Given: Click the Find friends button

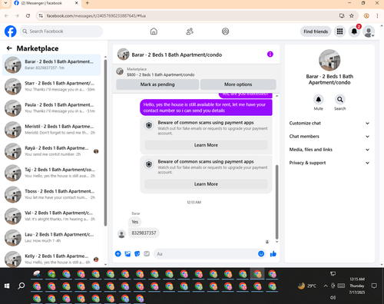Looking at the screenshot, I should click(x=316, y=31).
